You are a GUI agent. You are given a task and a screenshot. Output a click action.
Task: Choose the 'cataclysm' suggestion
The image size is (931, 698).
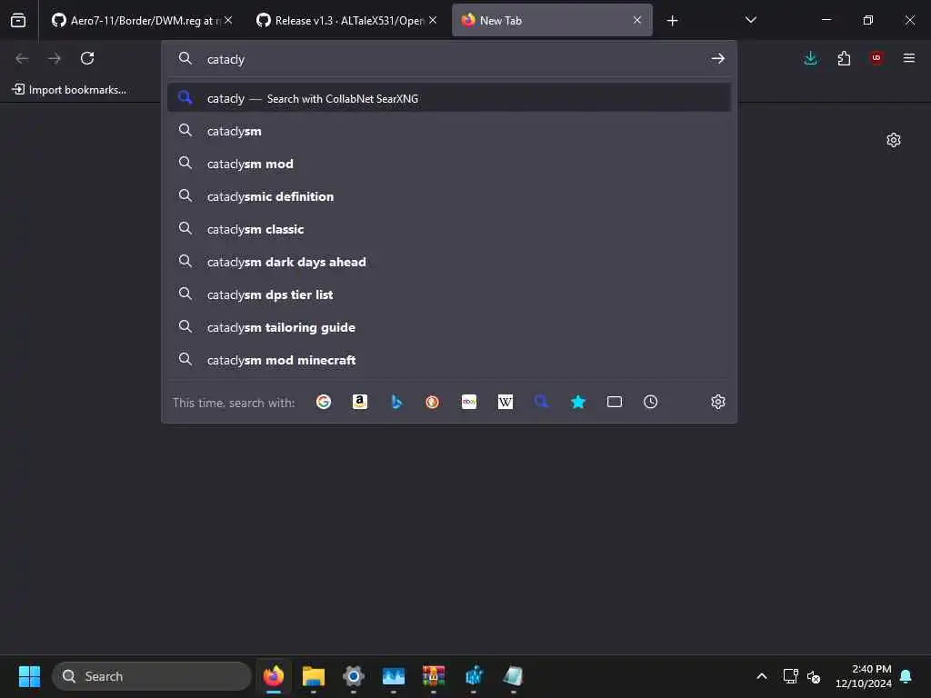tap(449, 131)
